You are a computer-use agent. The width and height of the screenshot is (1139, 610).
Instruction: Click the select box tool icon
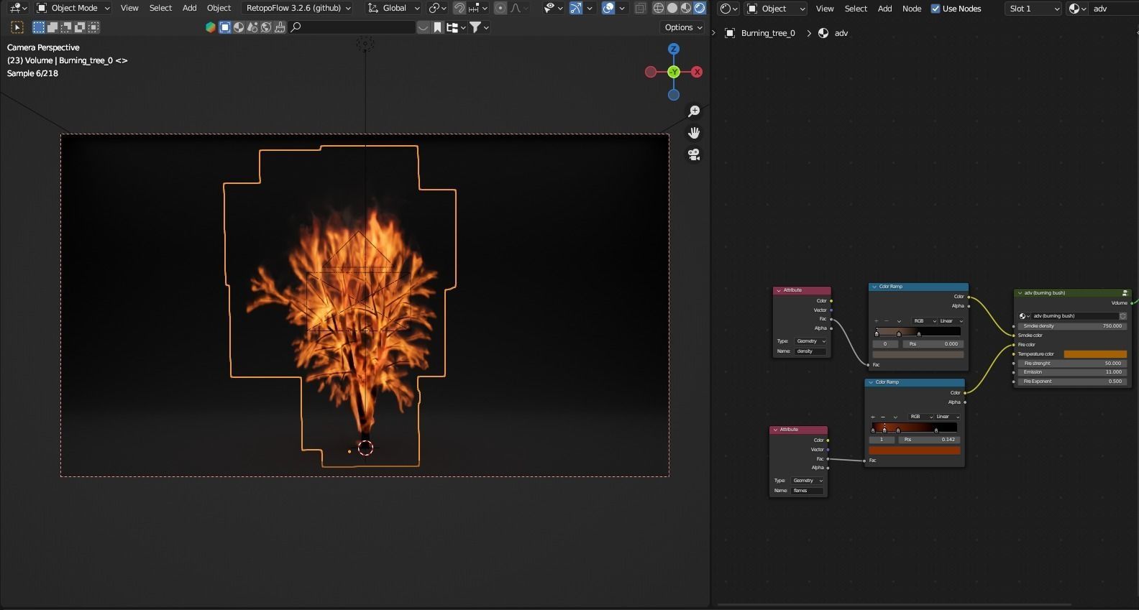pyautogui.click(x=17, y=27)
